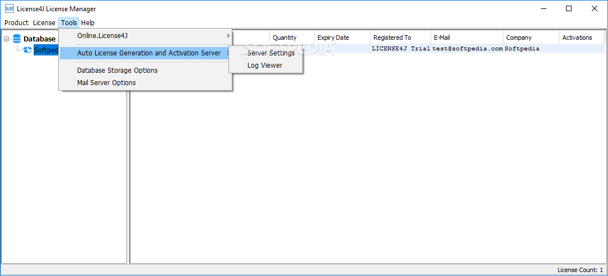Image resolution: width=608 pixels, height=276 pixels.
Task: Click the Database icon in the tree
Action: (17, 39)
